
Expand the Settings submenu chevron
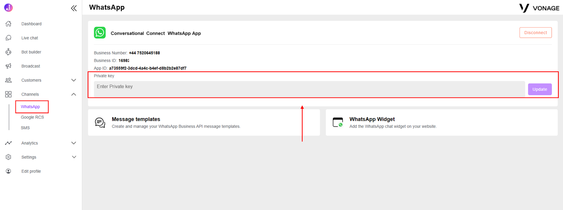coord(74,157)
